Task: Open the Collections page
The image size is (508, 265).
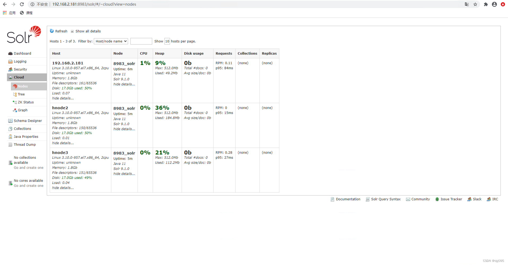Action: click(22, 129)
